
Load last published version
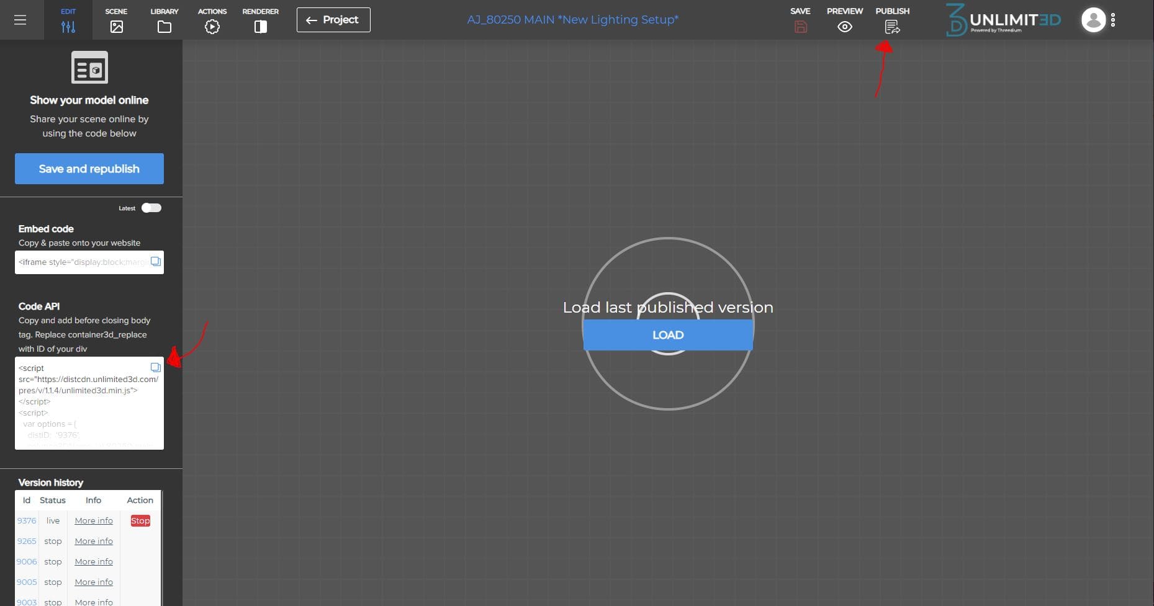click(668, 335)
